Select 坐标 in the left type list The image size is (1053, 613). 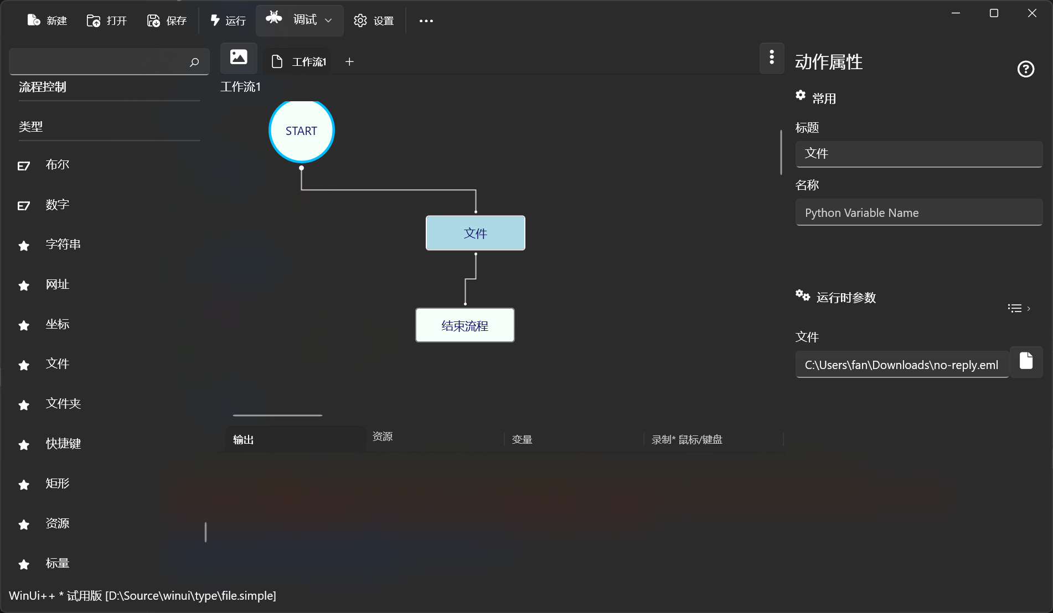pos(56,325)
